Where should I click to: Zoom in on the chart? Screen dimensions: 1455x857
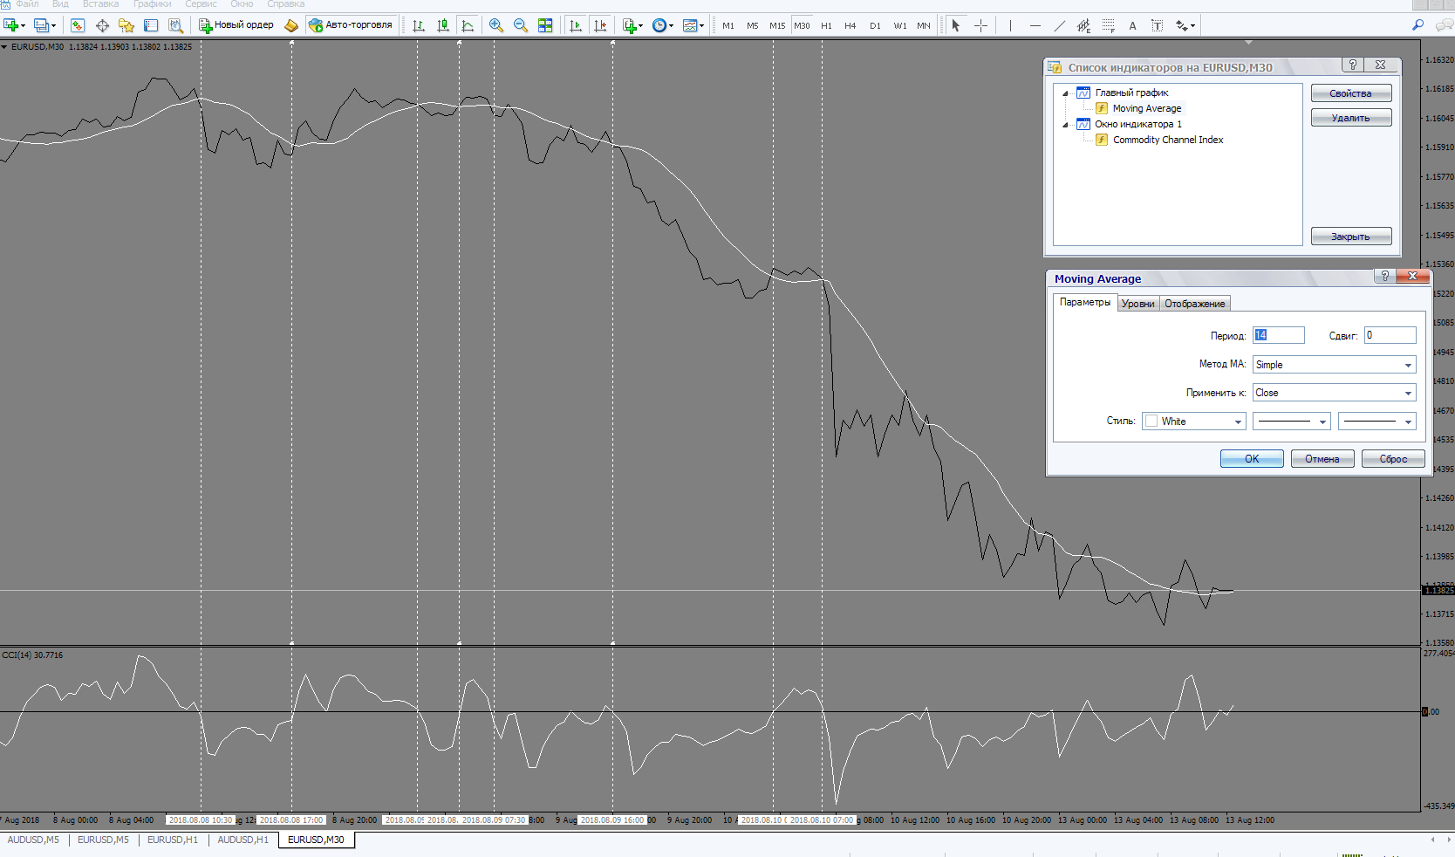click(496, 25)
